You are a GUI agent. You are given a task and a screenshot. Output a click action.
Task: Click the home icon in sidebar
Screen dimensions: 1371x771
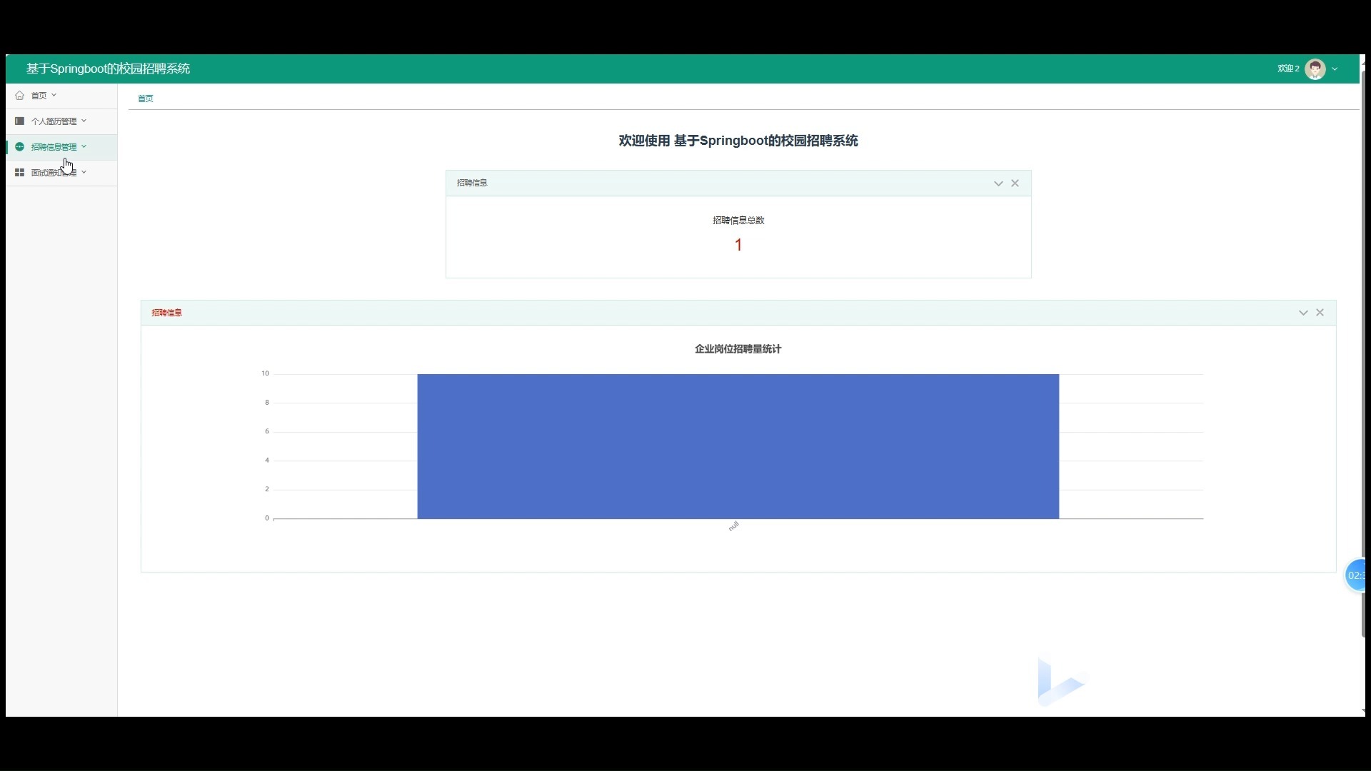point(19,96)
